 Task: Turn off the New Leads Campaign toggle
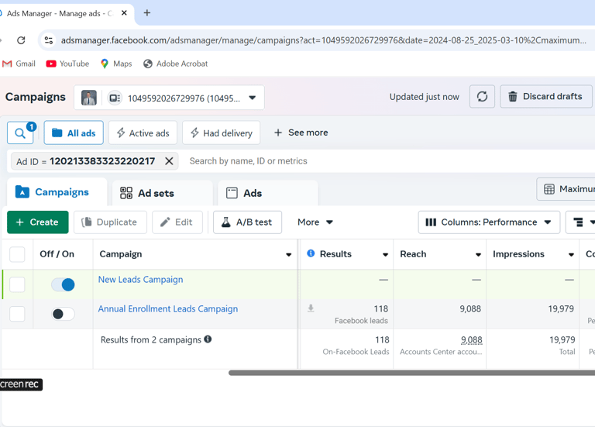click(x=63, y=284)
